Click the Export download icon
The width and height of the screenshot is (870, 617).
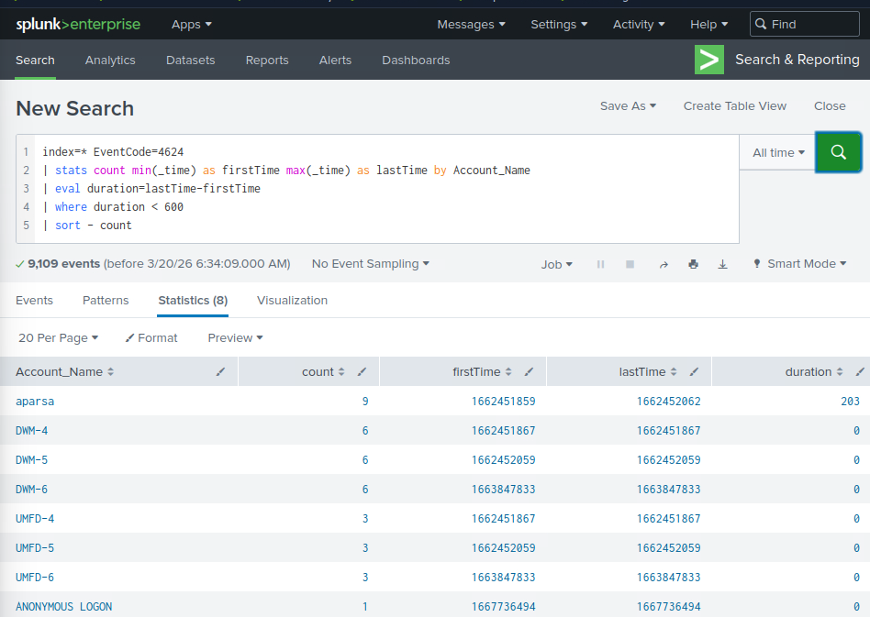pos(722,264)
